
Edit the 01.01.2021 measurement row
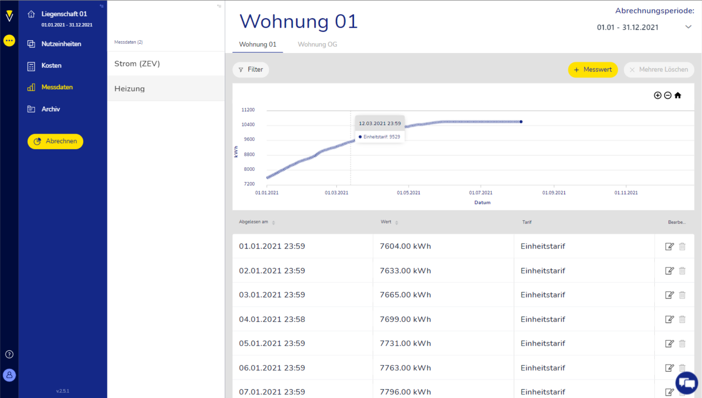(x=669, y=246)
